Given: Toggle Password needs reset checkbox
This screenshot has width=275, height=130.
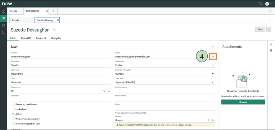Looking at the screenshot, I should click(13, 104).
